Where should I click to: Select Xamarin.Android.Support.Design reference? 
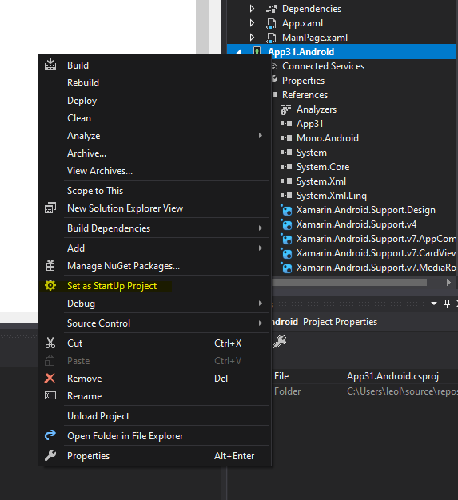tap(366, 210)
